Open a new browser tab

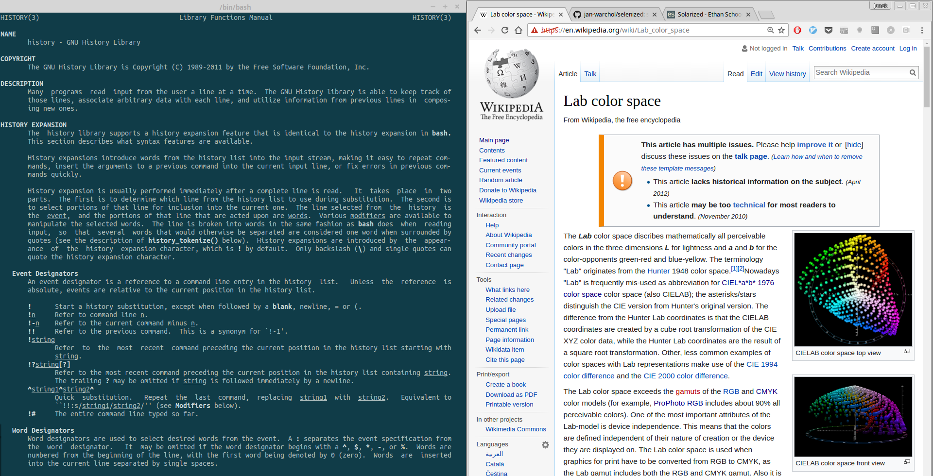point(766,15)
